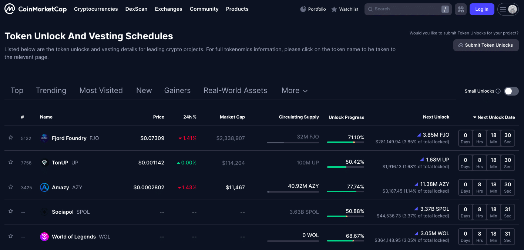Click the Sociapol coin logo
Viewport: 524px width, 250px height.
coord(44,212)
